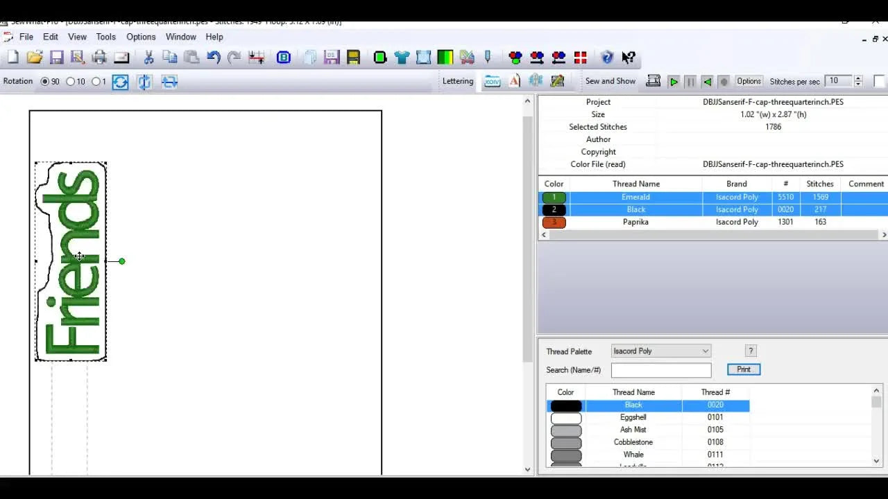Click the New file icon
The width and height of the screenshot is (888, 499).
[x=12, y=58]
